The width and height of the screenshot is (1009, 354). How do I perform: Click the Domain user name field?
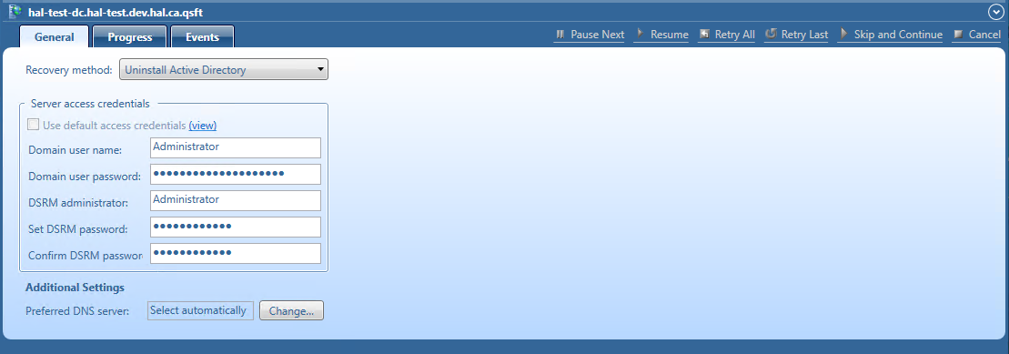point(236,147)
